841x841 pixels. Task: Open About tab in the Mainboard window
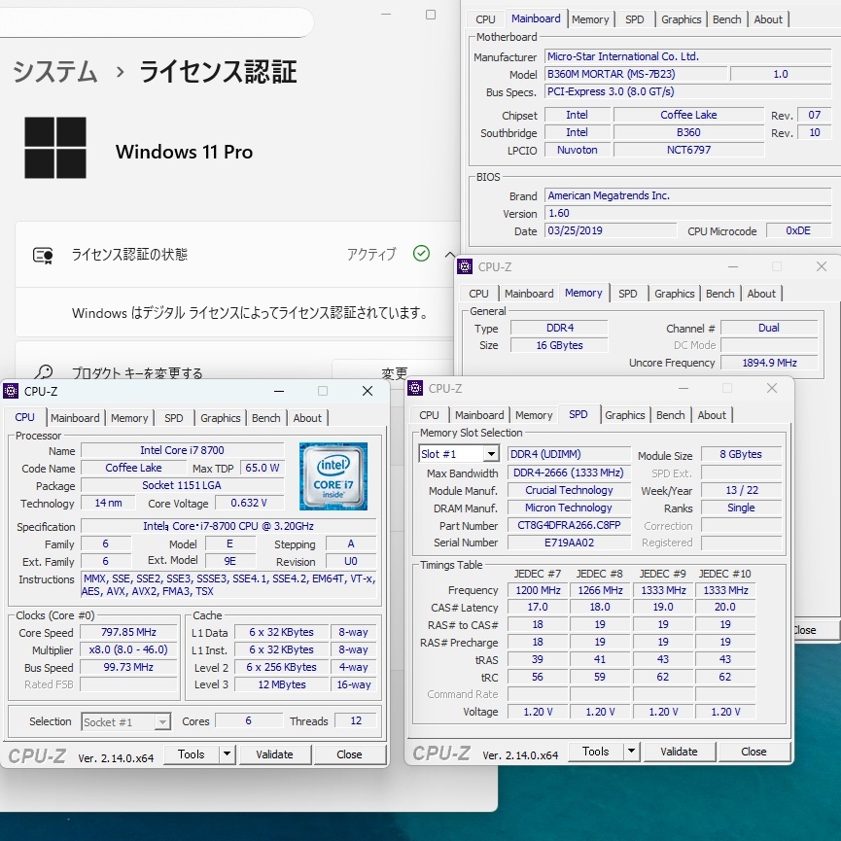(768, 19)
